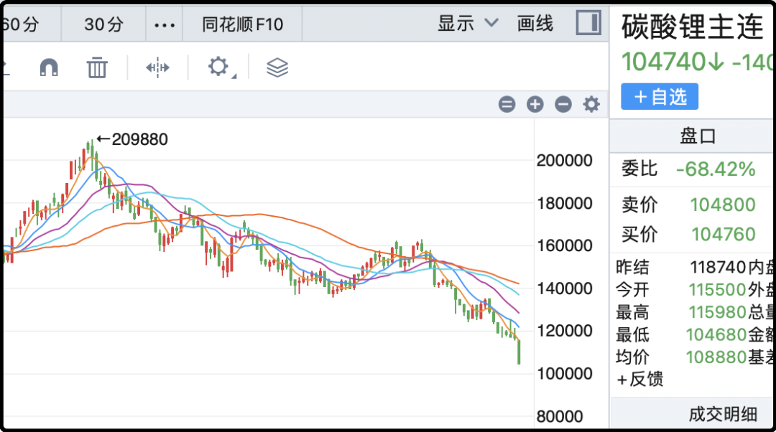Switch to the 30分 period tab

pyautogui.click(x=103, y=24)
